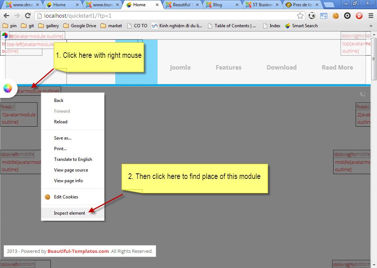Screen dimensions: 377x268
Task: Click the Download navigation link
Action: (281, 67)
